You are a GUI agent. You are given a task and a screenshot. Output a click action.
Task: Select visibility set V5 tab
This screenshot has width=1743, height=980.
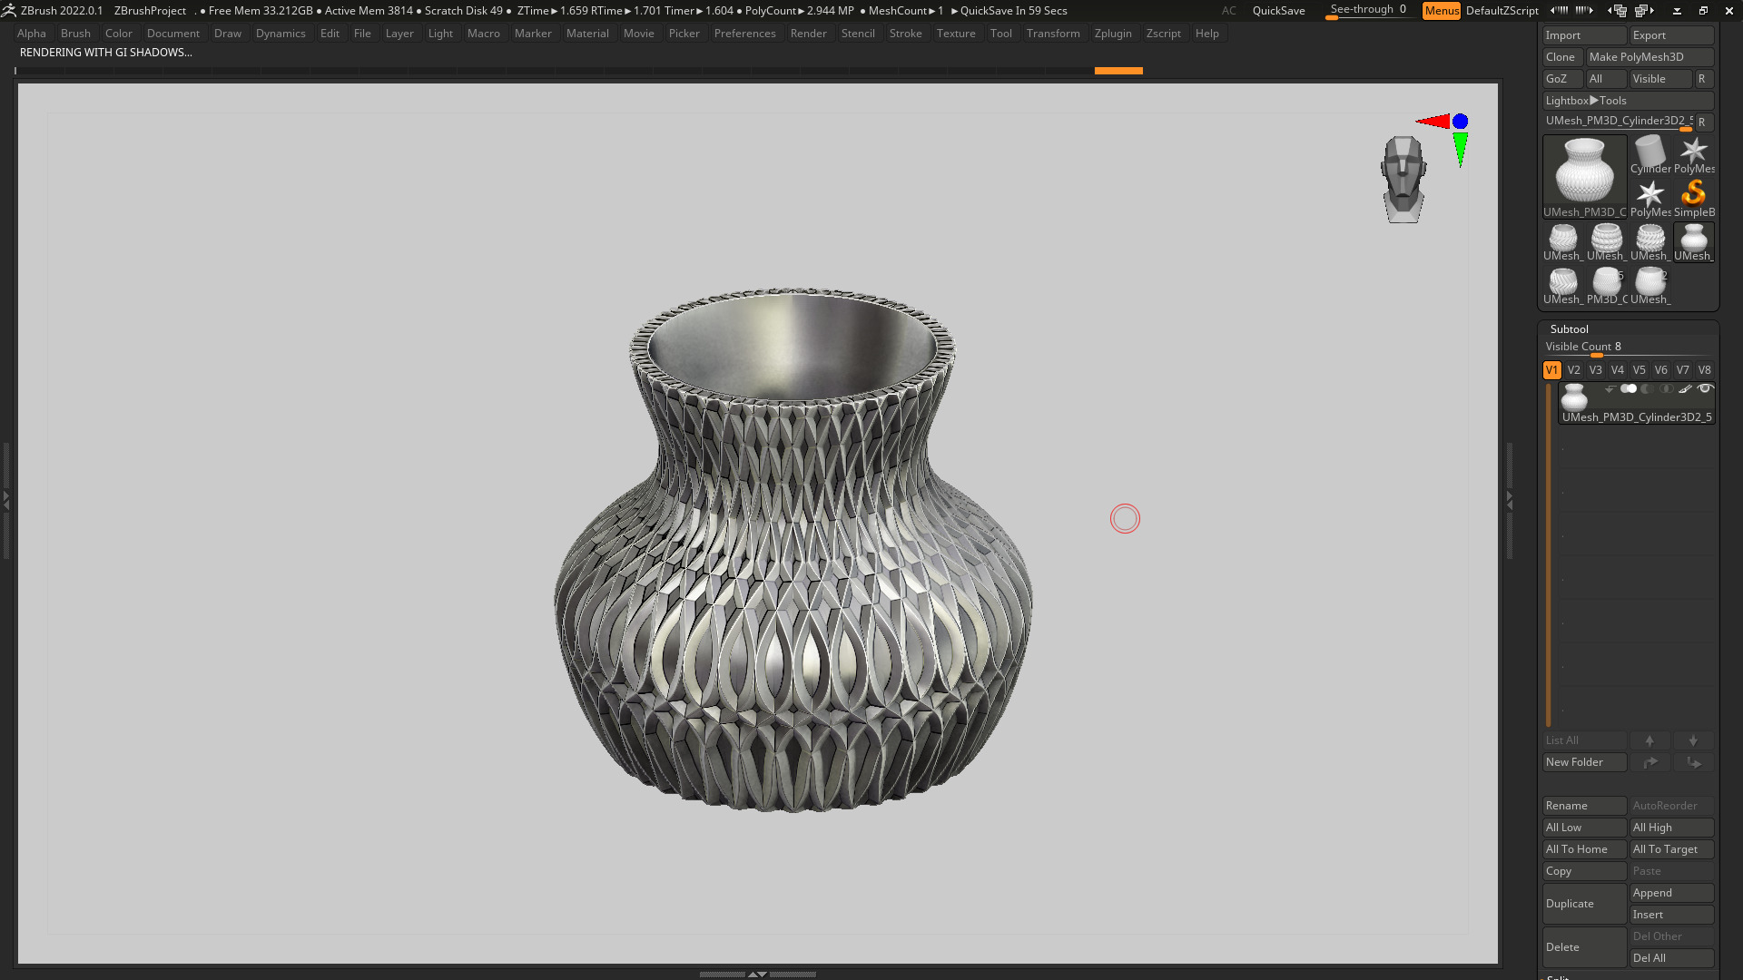[x=1639, y=370]
